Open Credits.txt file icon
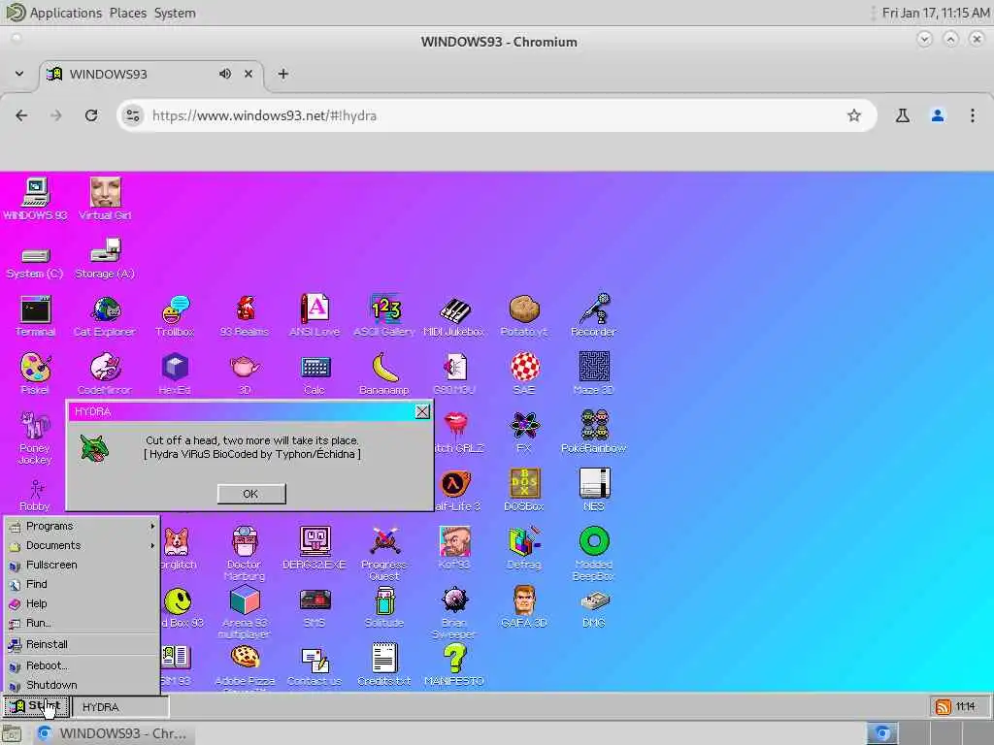The image size is (994, 745). point(384,665)
